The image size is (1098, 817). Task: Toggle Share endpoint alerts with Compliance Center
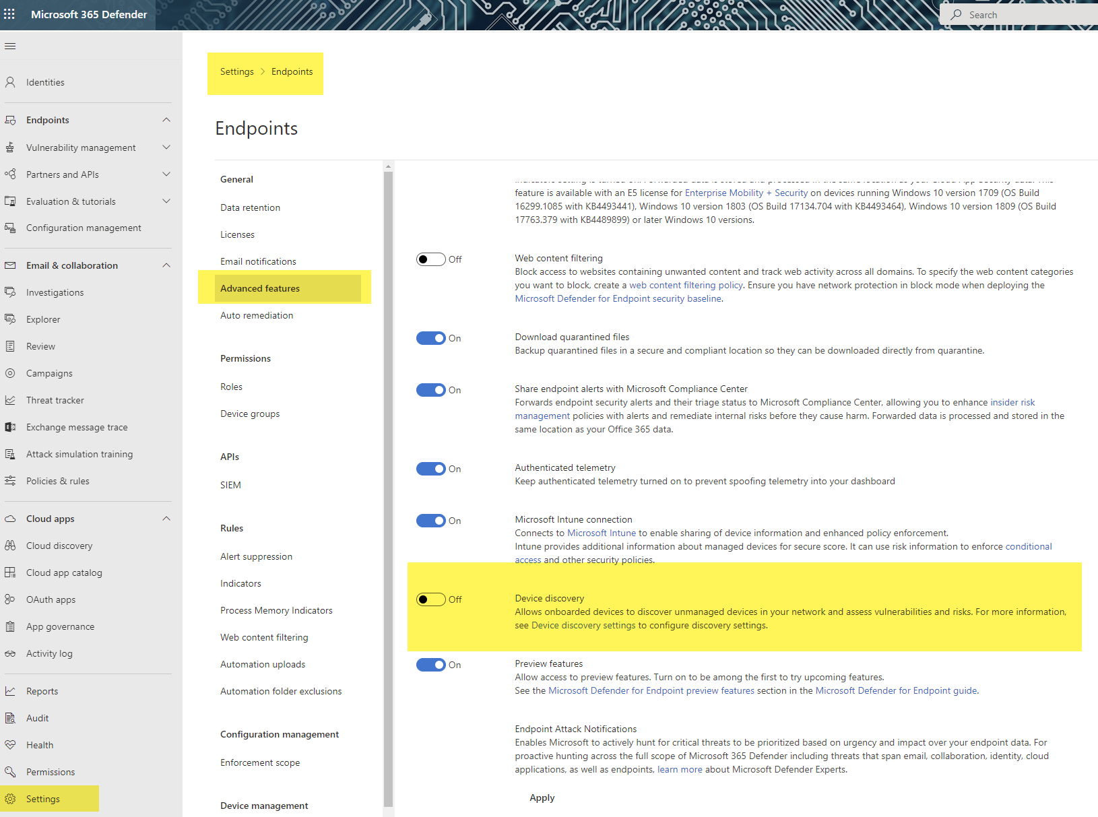point(431,390)
